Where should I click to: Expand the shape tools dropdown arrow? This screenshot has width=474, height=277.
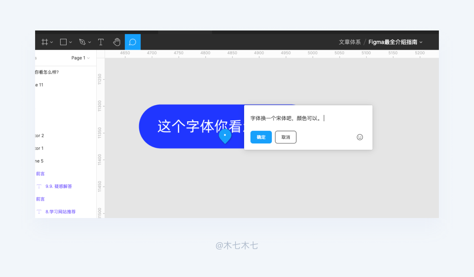(x=71, y=42)
